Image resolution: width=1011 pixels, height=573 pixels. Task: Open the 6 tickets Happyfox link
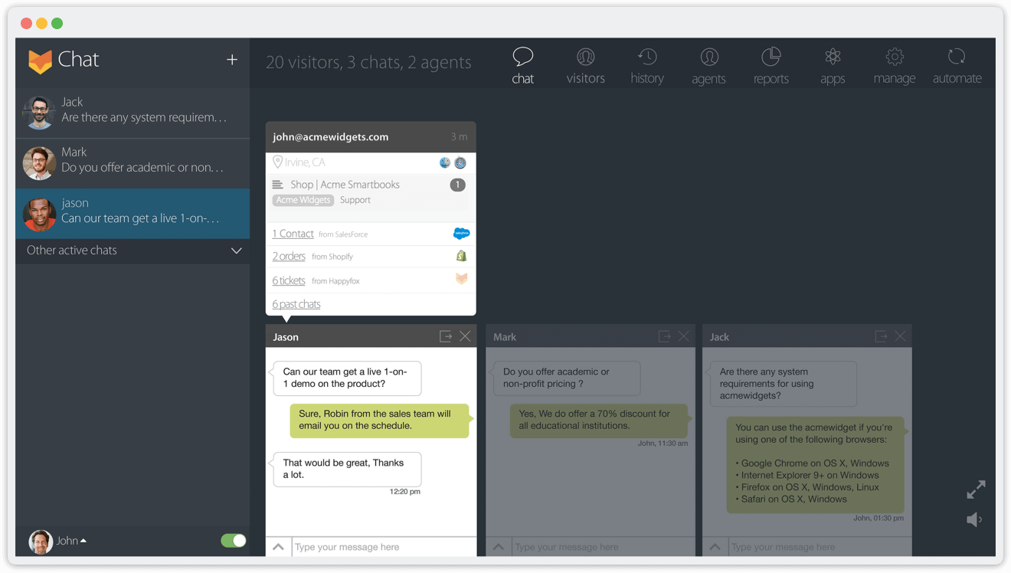289,280
